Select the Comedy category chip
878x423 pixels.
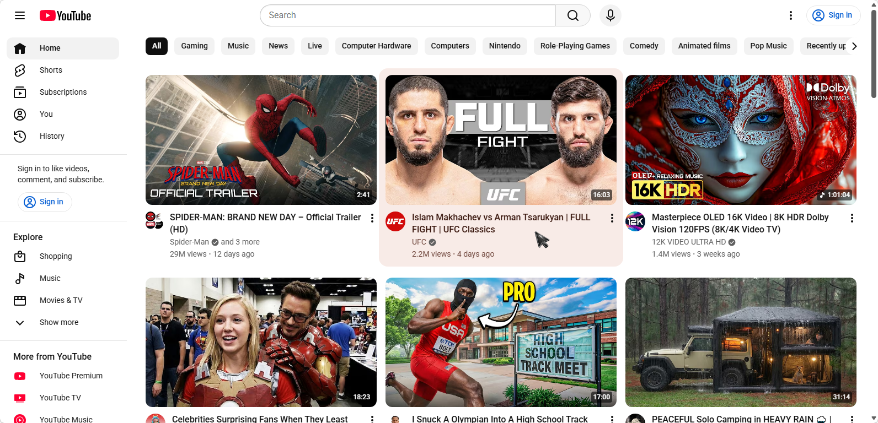(644, 46)
